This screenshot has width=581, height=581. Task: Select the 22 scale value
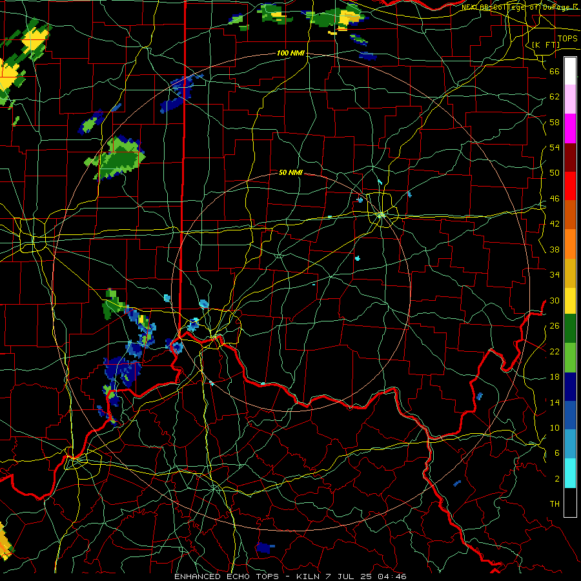[x=555, y=351]
